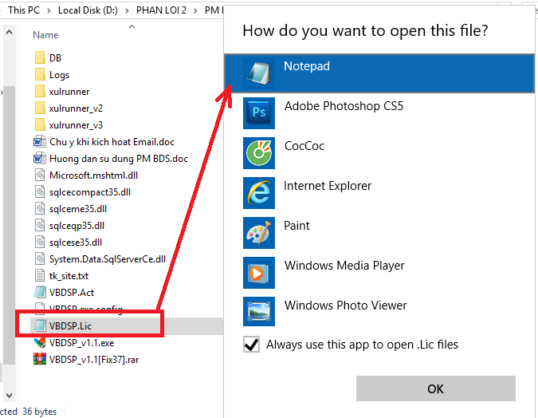
Task: Select Internet Explorer entry label
Action: [328, 186]
